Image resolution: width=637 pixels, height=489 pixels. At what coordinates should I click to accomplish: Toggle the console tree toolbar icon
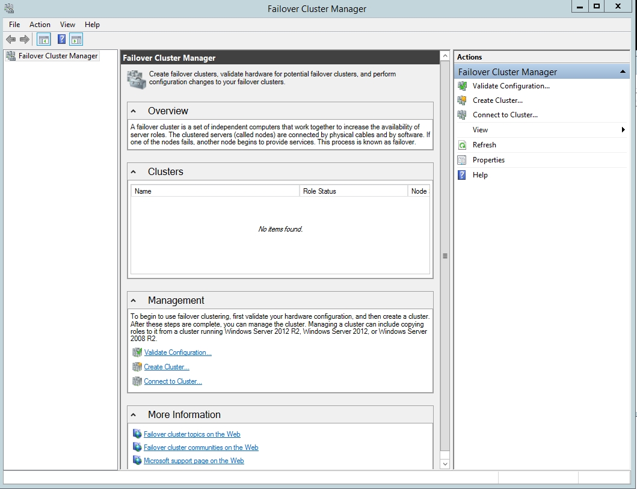click(43, 38)
